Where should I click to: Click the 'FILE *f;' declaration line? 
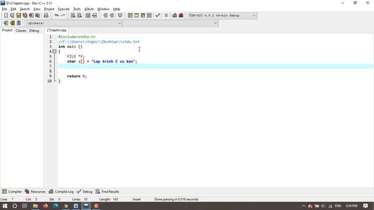coord(75,57)
